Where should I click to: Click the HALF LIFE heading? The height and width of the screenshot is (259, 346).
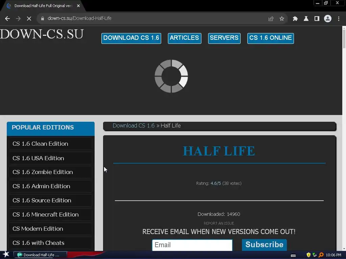(x=219, y=151)
